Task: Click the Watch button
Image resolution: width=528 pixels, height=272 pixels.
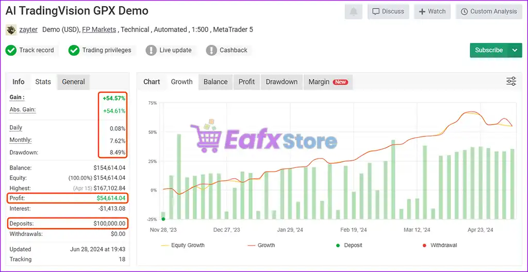Action: click(433, 11)
